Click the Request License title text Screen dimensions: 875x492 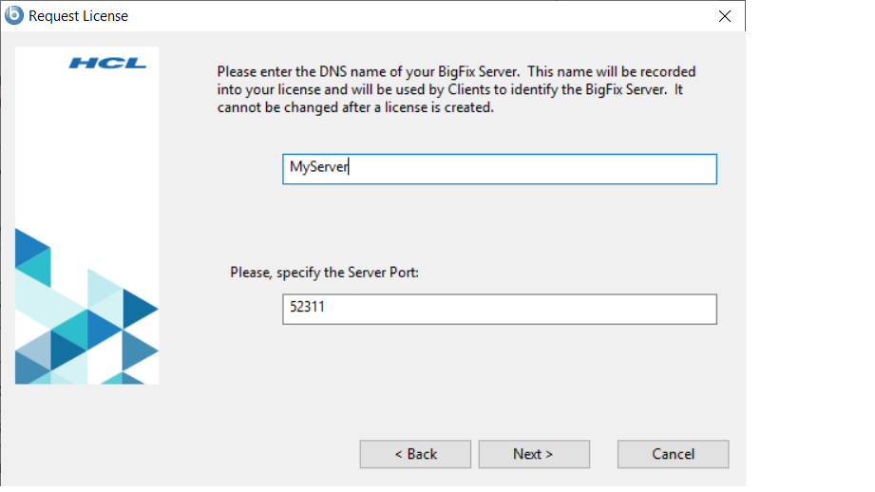pos(79,16)
